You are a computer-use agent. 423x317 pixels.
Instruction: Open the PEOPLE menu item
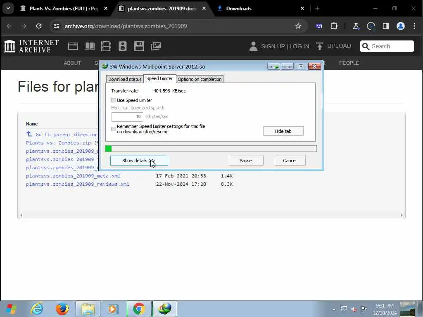(x=349, y=63)
